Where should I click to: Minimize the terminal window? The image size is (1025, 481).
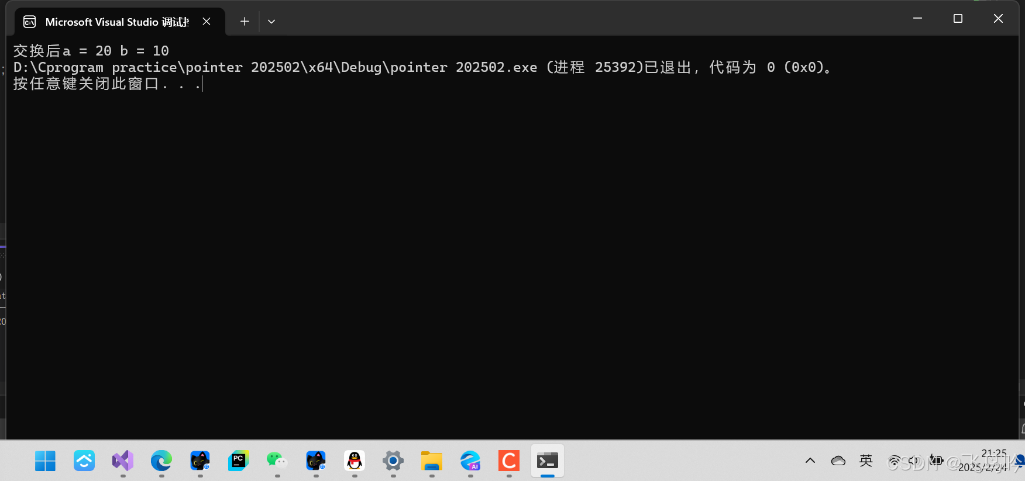[917, 19]
